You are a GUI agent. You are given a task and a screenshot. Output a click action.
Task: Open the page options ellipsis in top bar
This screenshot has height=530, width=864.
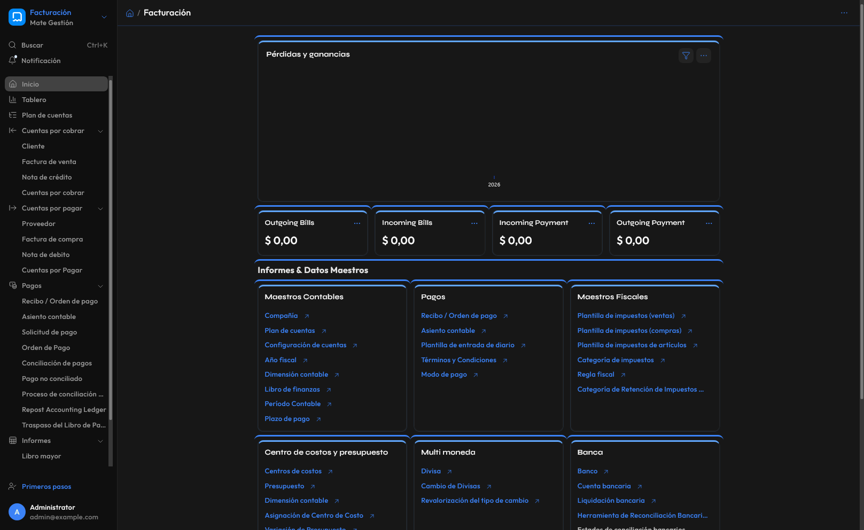point(844,13)
